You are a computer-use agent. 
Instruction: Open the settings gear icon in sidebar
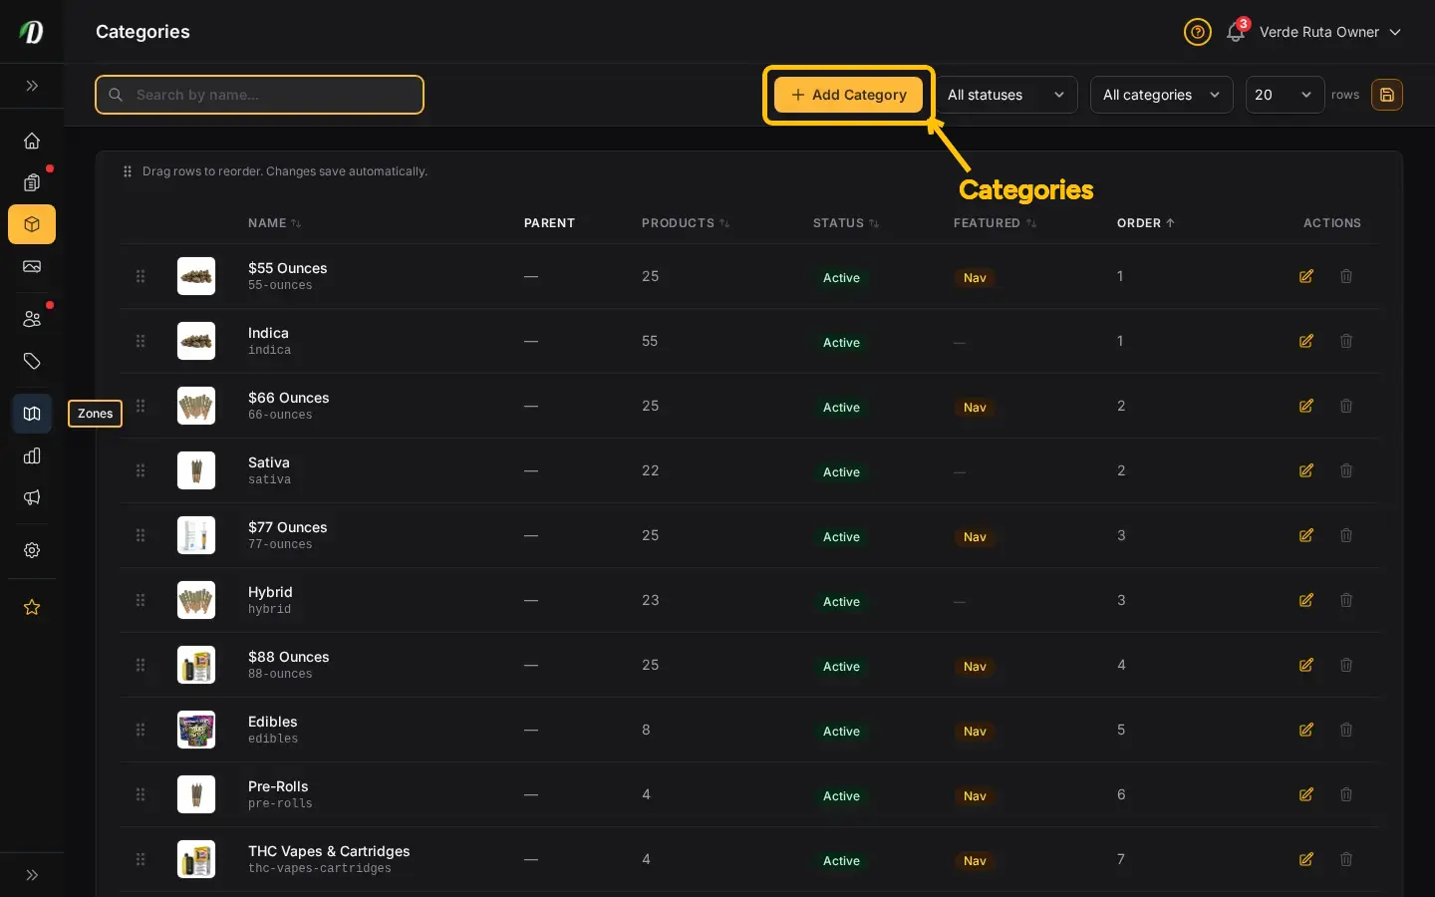click(32, 550)
